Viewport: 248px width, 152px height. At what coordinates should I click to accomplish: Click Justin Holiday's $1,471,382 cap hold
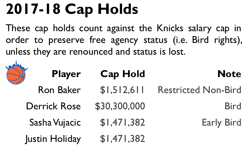(x=122, y=139)
